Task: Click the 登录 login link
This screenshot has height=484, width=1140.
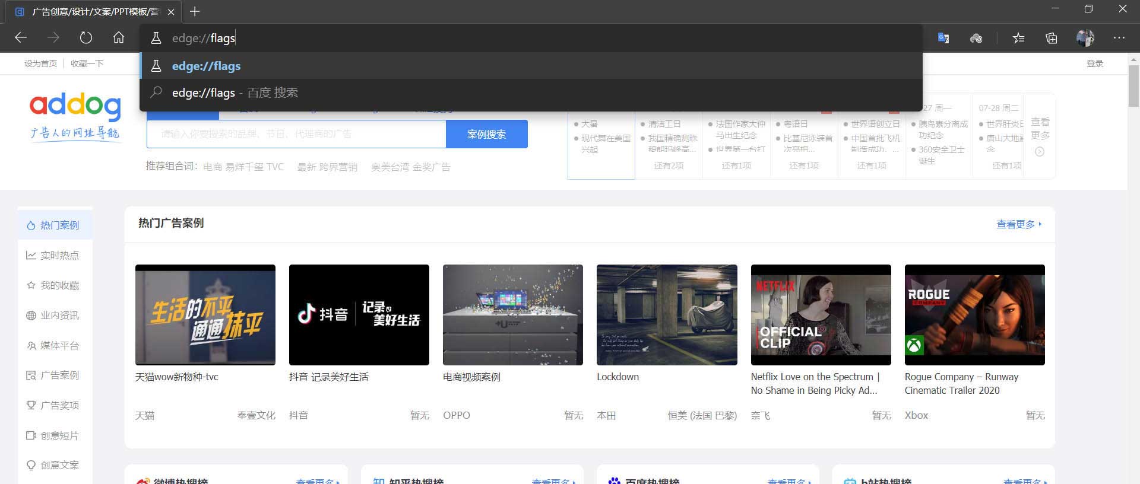Action: point(1095,63)
